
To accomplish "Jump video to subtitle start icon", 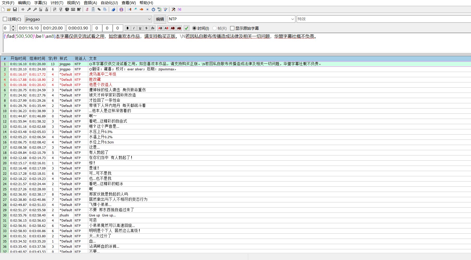I will 41,9.
